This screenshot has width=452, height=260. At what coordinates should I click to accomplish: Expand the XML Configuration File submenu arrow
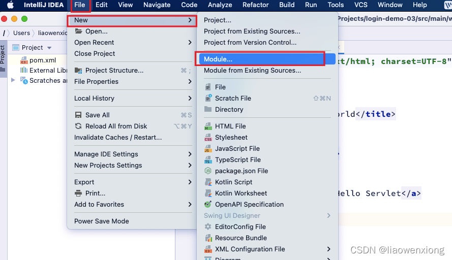click(x=328, y=249)
